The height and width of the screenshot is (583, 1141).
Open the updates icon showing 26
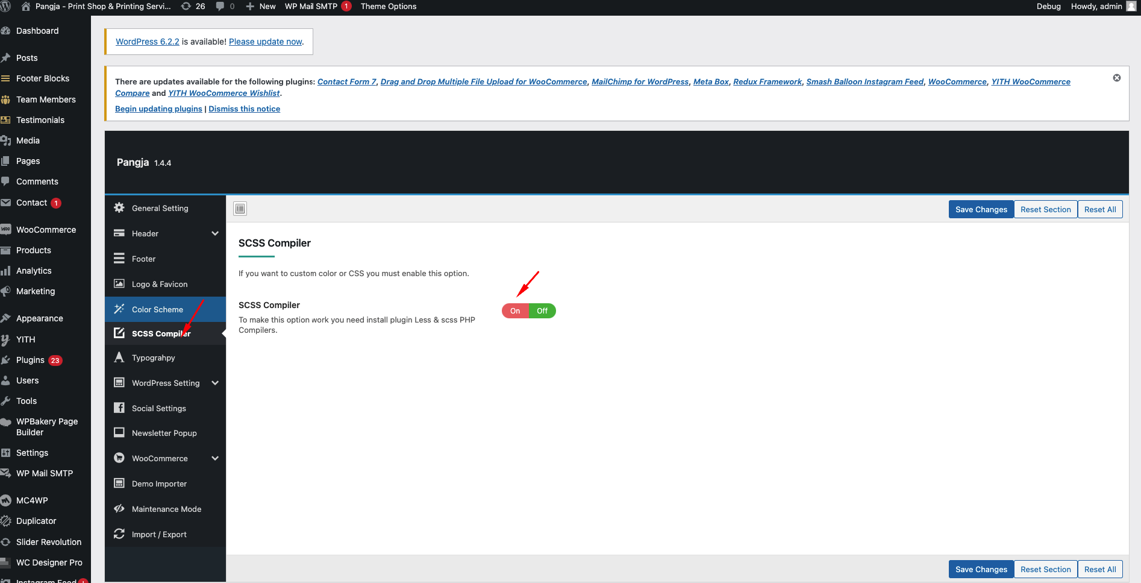coord(193,6)
